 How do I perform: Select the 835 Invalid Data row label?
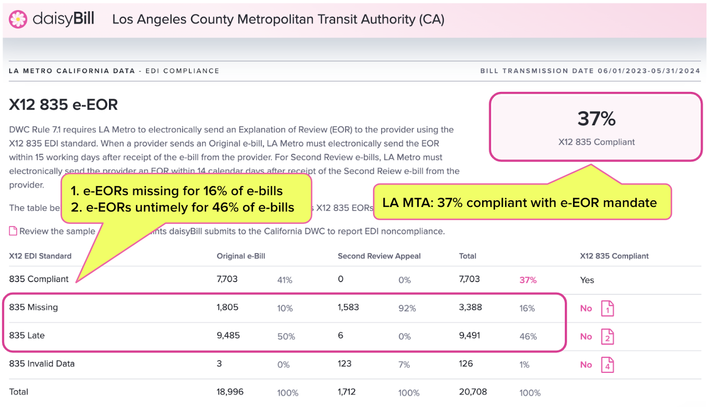point(42,364)
